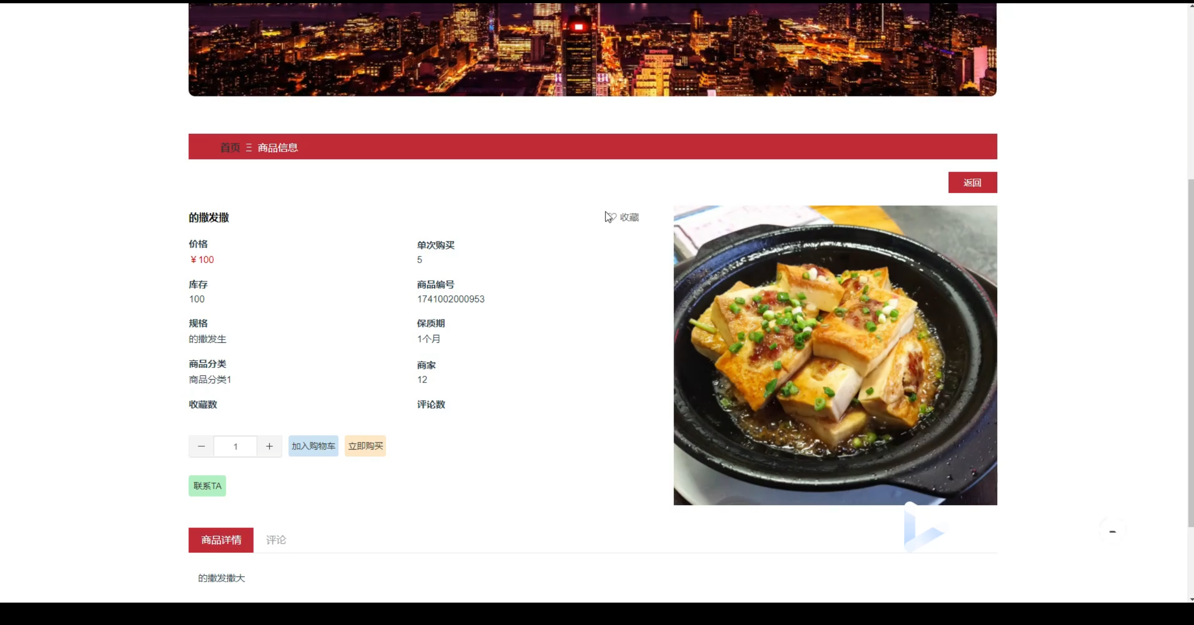Click the floating circular back-to-top button

tap(1112, 531)
